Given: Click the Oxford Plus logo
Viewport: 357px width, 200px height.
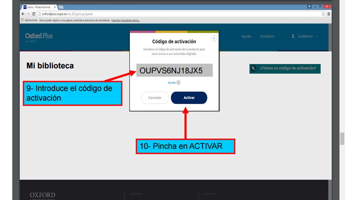Looking at the screenshot, I should pos(39,37).
